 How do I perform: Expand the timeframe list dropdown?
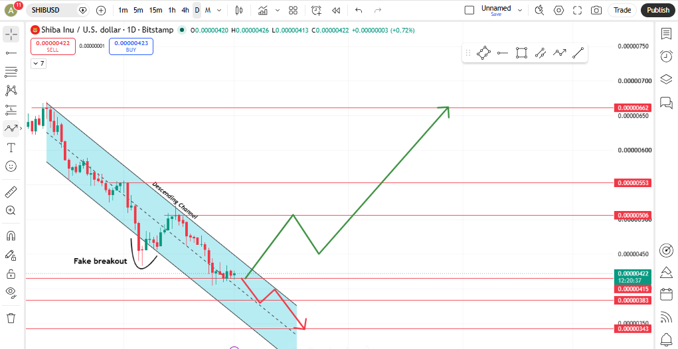pos(219,11)
